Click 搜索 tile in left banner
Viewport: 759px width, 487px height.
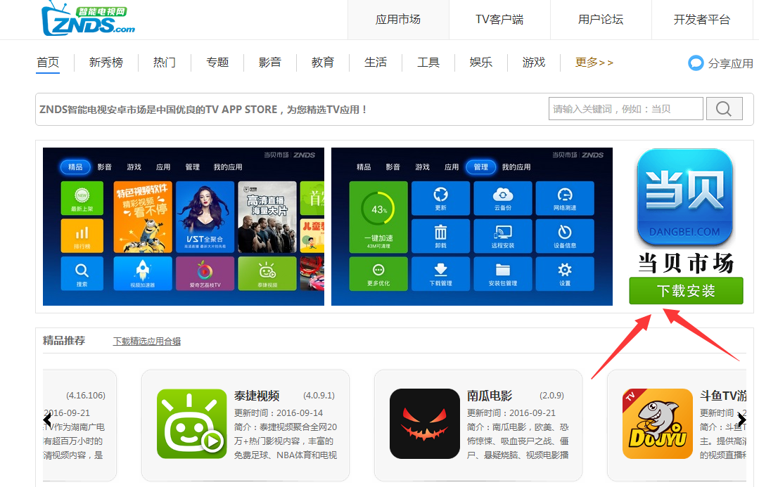click(82, 273)
